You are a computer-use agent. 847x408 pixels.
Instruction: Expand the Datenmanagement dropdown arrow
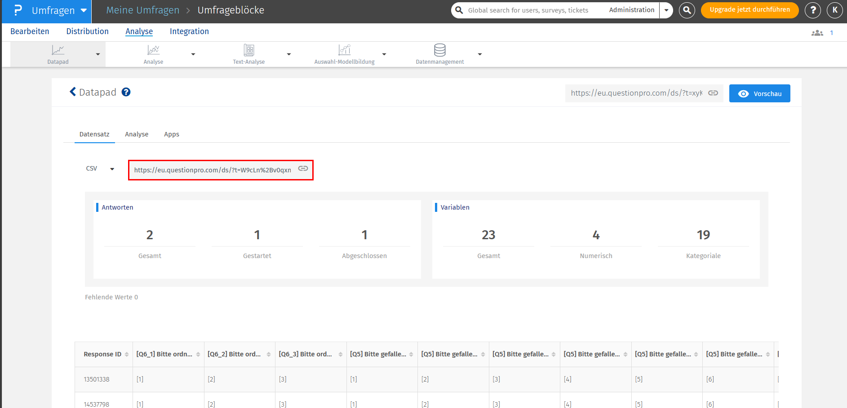pyautogui.click(x=480, y=54)
